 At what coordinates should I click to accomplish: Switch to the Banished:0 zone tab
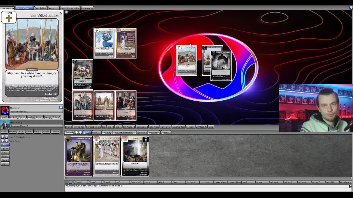coord(154,133)
